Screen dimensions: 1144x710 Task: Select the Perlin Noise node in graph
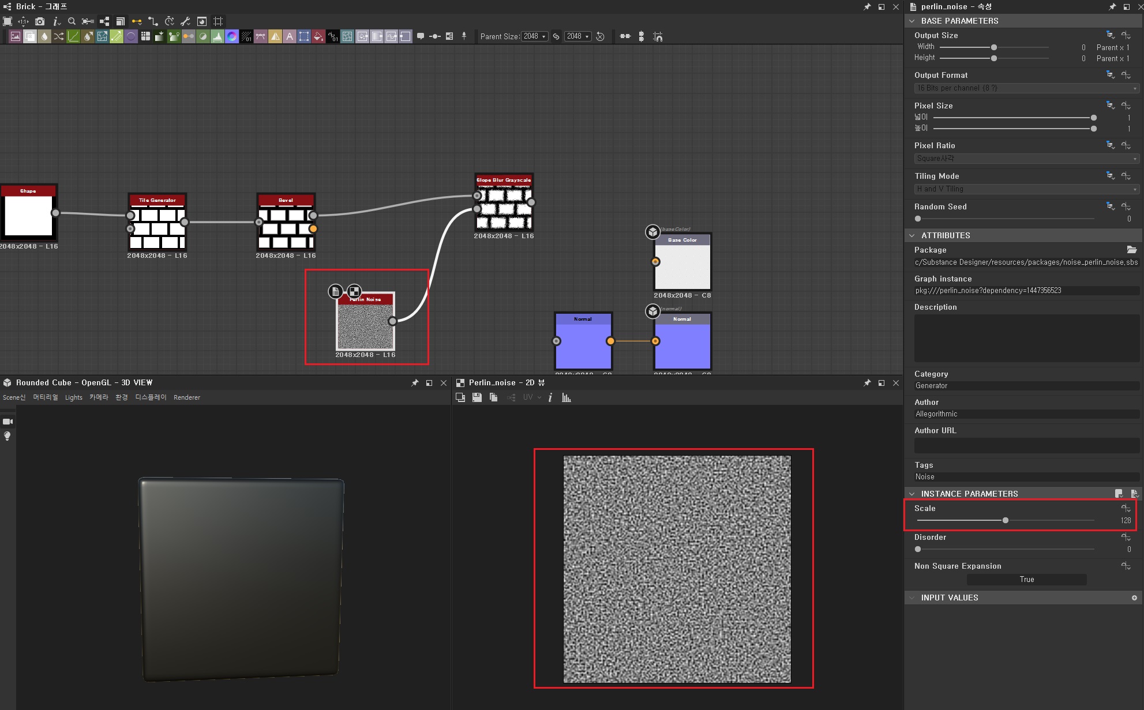365,326
